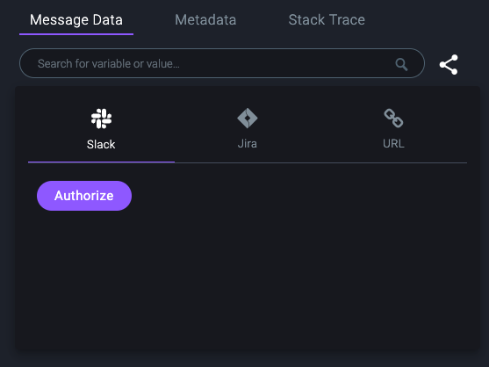Focus the variable or value search field
The height and width of the screenshot is (367, 489).
(222, 63)
